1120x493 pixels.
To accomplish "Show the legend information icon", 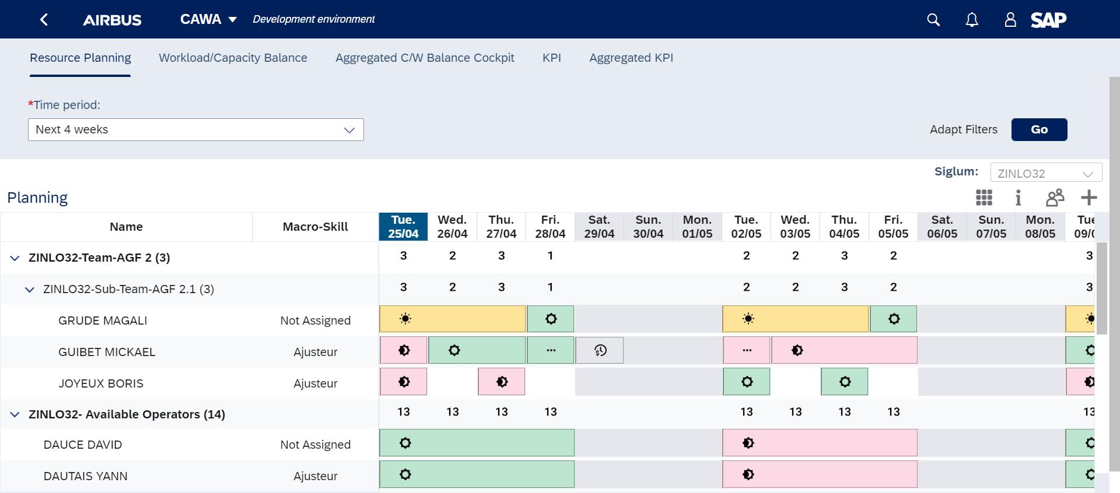I will point(1019,198).
